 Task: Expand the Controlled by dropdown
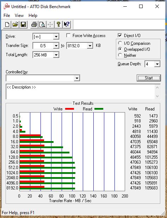pyautogui.click(x=77, y=78)
